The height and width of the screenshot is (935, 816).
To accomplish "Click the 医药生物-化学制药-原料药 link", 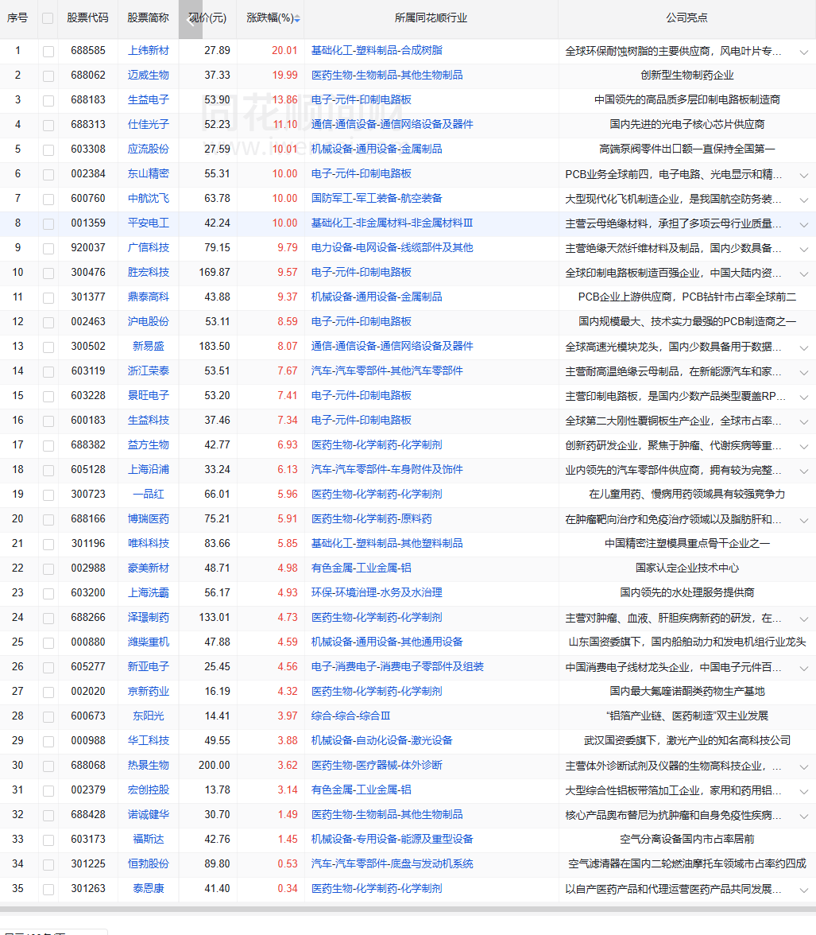I will [371, 518].
